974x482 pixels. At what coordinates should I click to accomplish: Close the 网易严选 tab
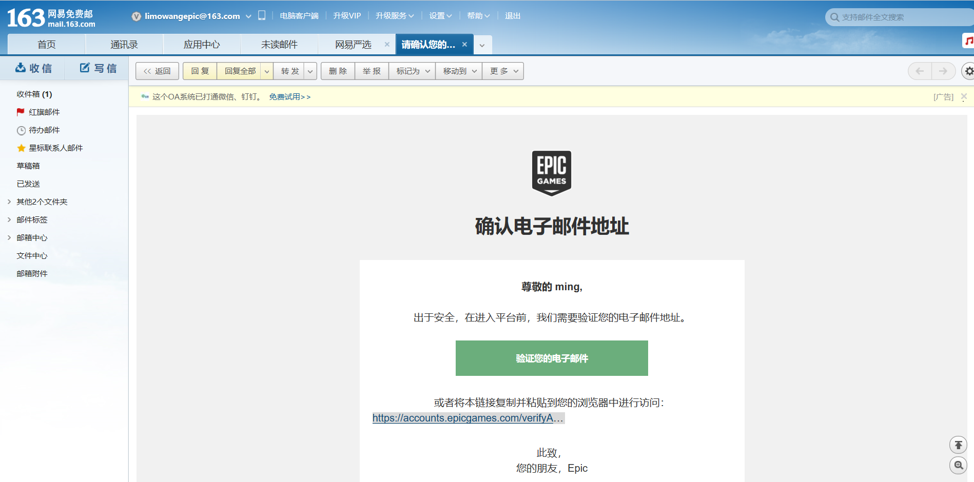[387, 45]
